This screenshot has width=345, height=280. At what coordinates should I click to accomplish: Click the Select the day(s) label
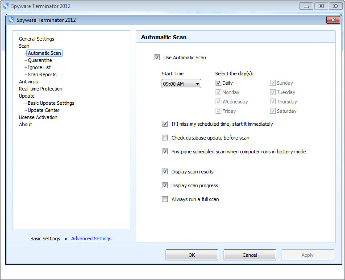coord(234,74)
